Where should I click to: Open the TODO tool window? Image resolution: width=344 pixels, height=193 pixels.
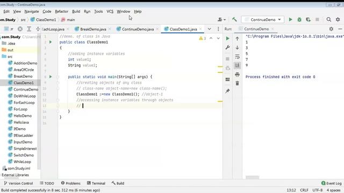[x=47, y=183]
